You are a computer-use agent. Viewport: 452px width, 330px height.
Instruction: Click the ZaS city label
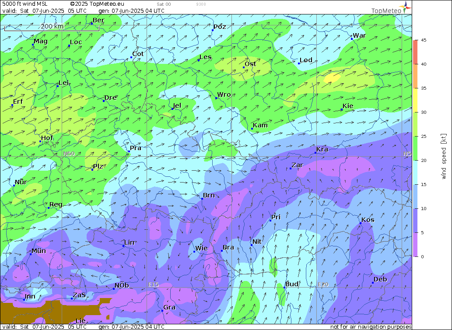(x=79, y=295)
